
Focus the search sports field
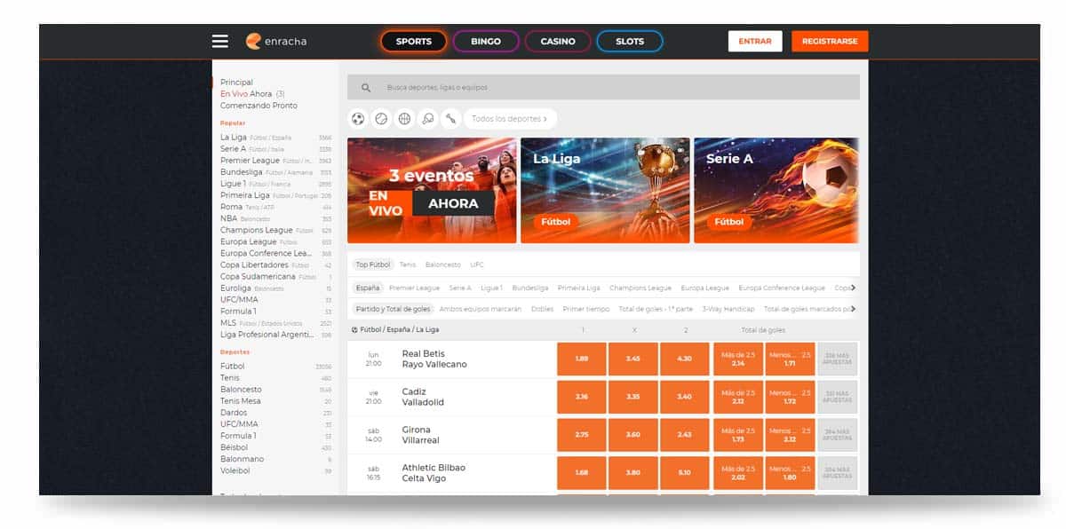click(603, 87)
